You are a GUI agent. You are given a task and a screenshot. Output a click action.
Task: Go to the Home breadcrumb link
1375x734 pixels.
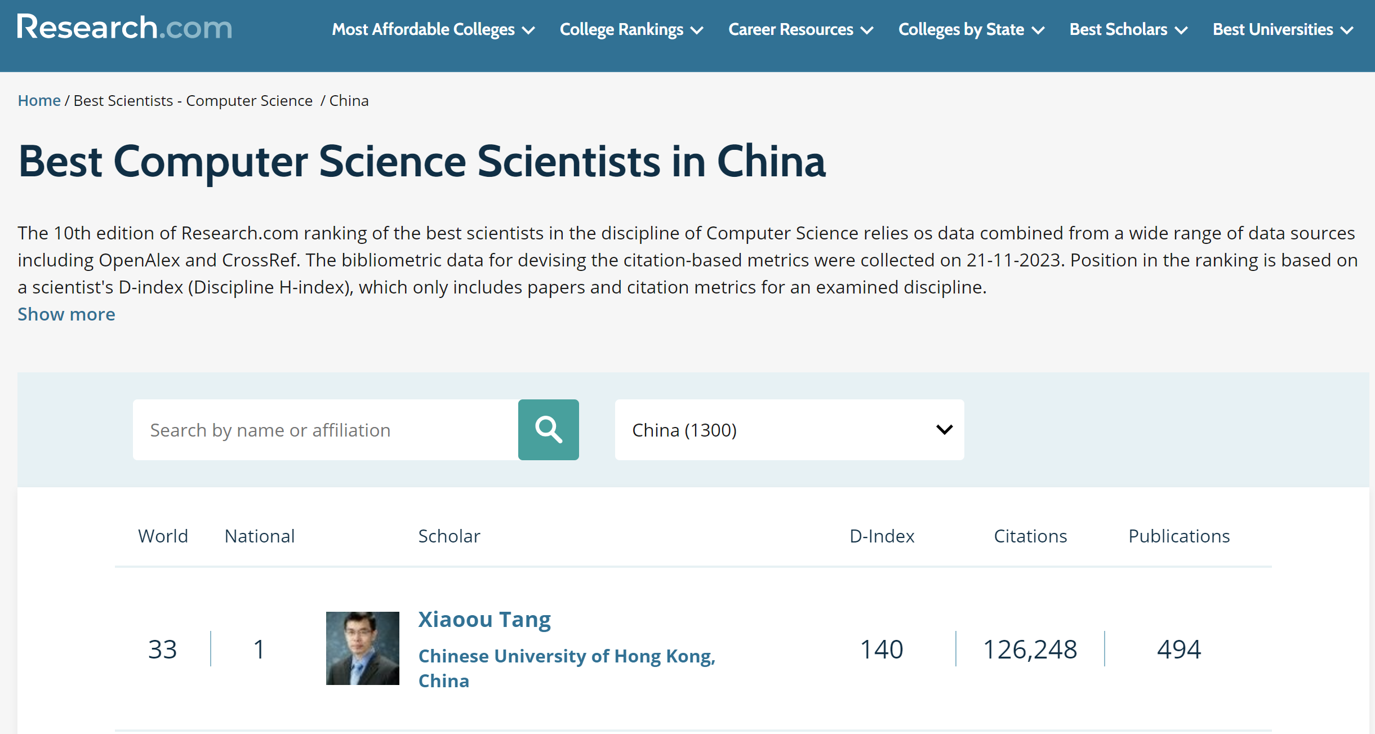39,100
